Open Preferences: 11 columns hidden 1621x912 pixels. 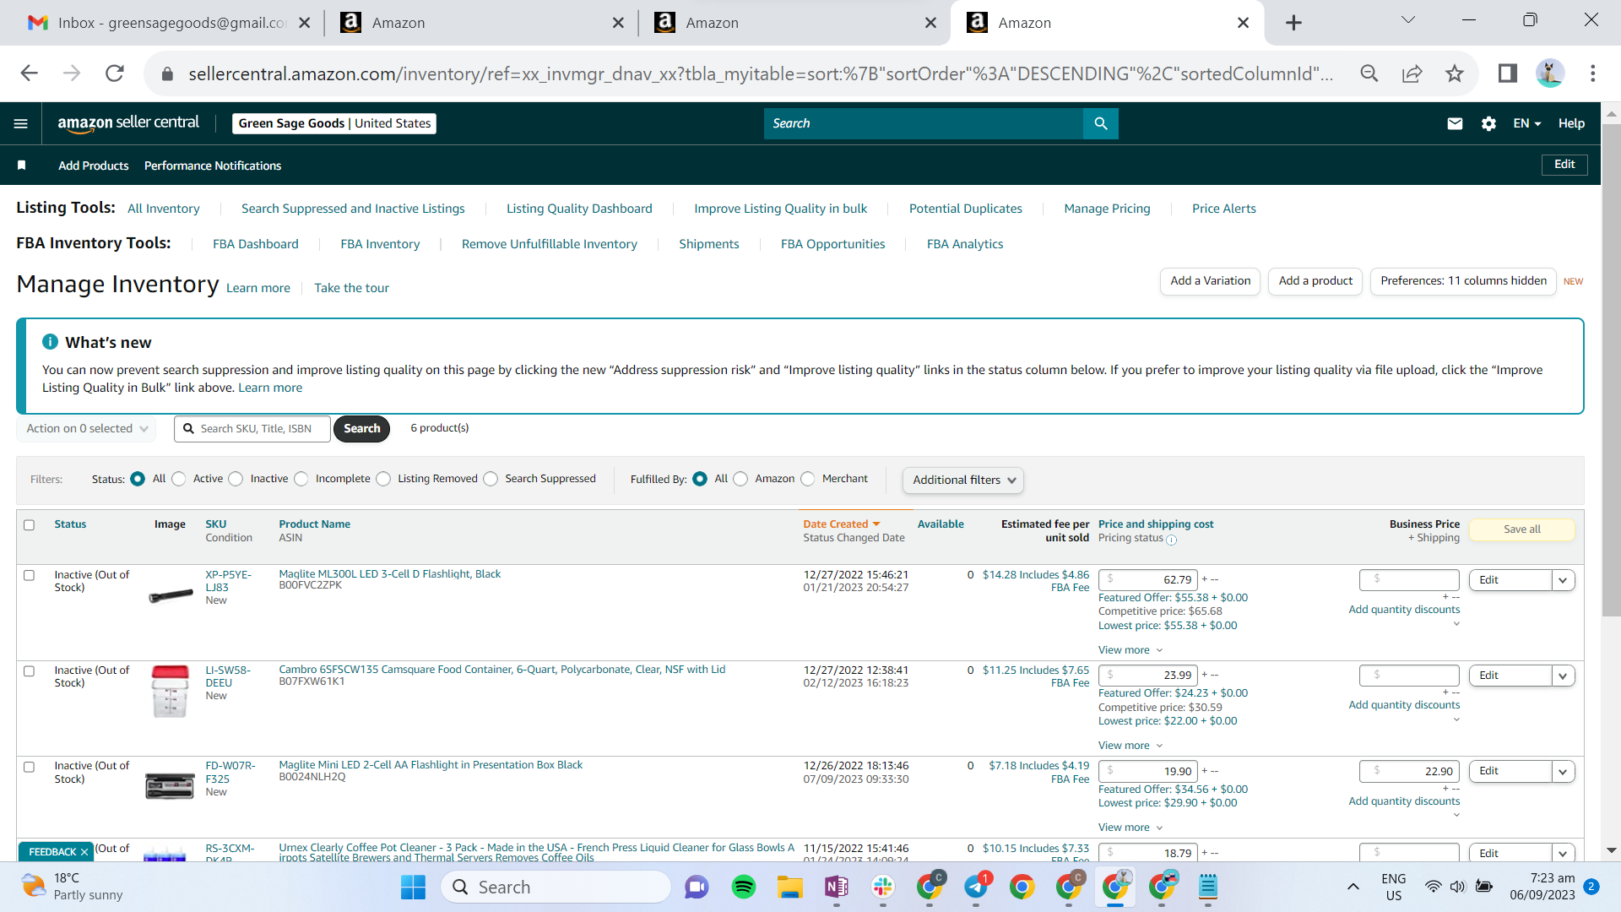click(1463, 281)
